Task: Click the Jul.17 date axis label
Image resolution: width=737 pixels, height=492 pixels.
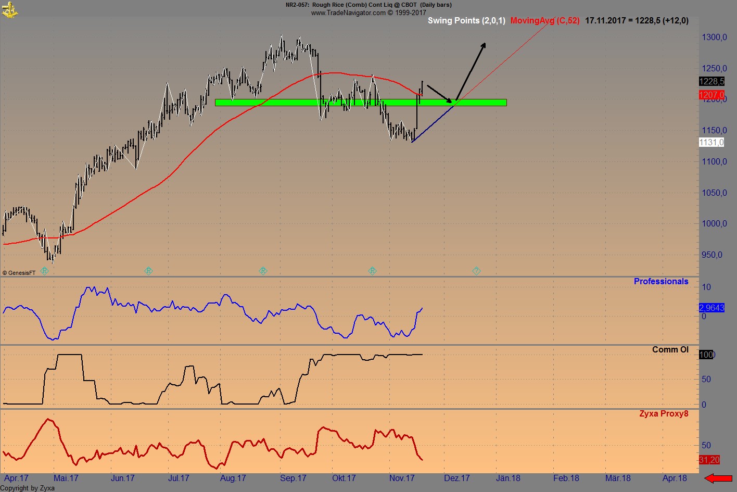Action: [179, 478]
